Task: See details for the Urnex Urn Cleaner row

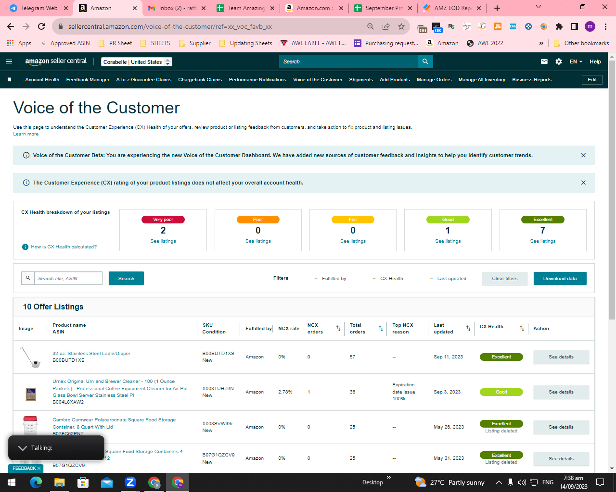Action: tap(561, 392)
